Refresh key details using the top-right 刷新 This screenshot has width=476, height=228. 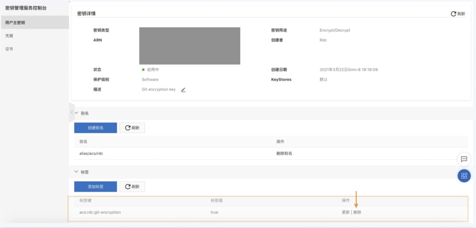click(x=458, y=13)
